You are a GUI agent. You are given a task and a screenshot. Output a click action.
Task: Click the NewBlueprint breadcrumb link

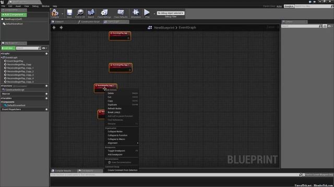pyautogui.click(x=164, y=28)
